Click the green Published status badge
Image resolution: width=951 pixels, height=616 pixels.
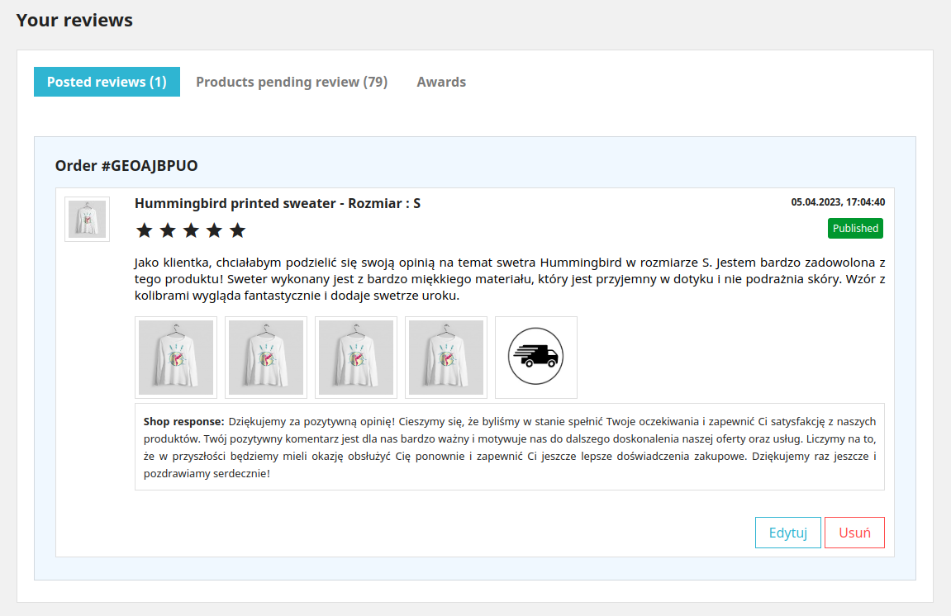coord(855,229)
